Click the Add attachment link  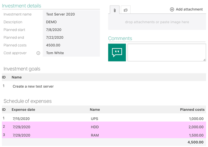pyautogui.click(x=189, y=9)
